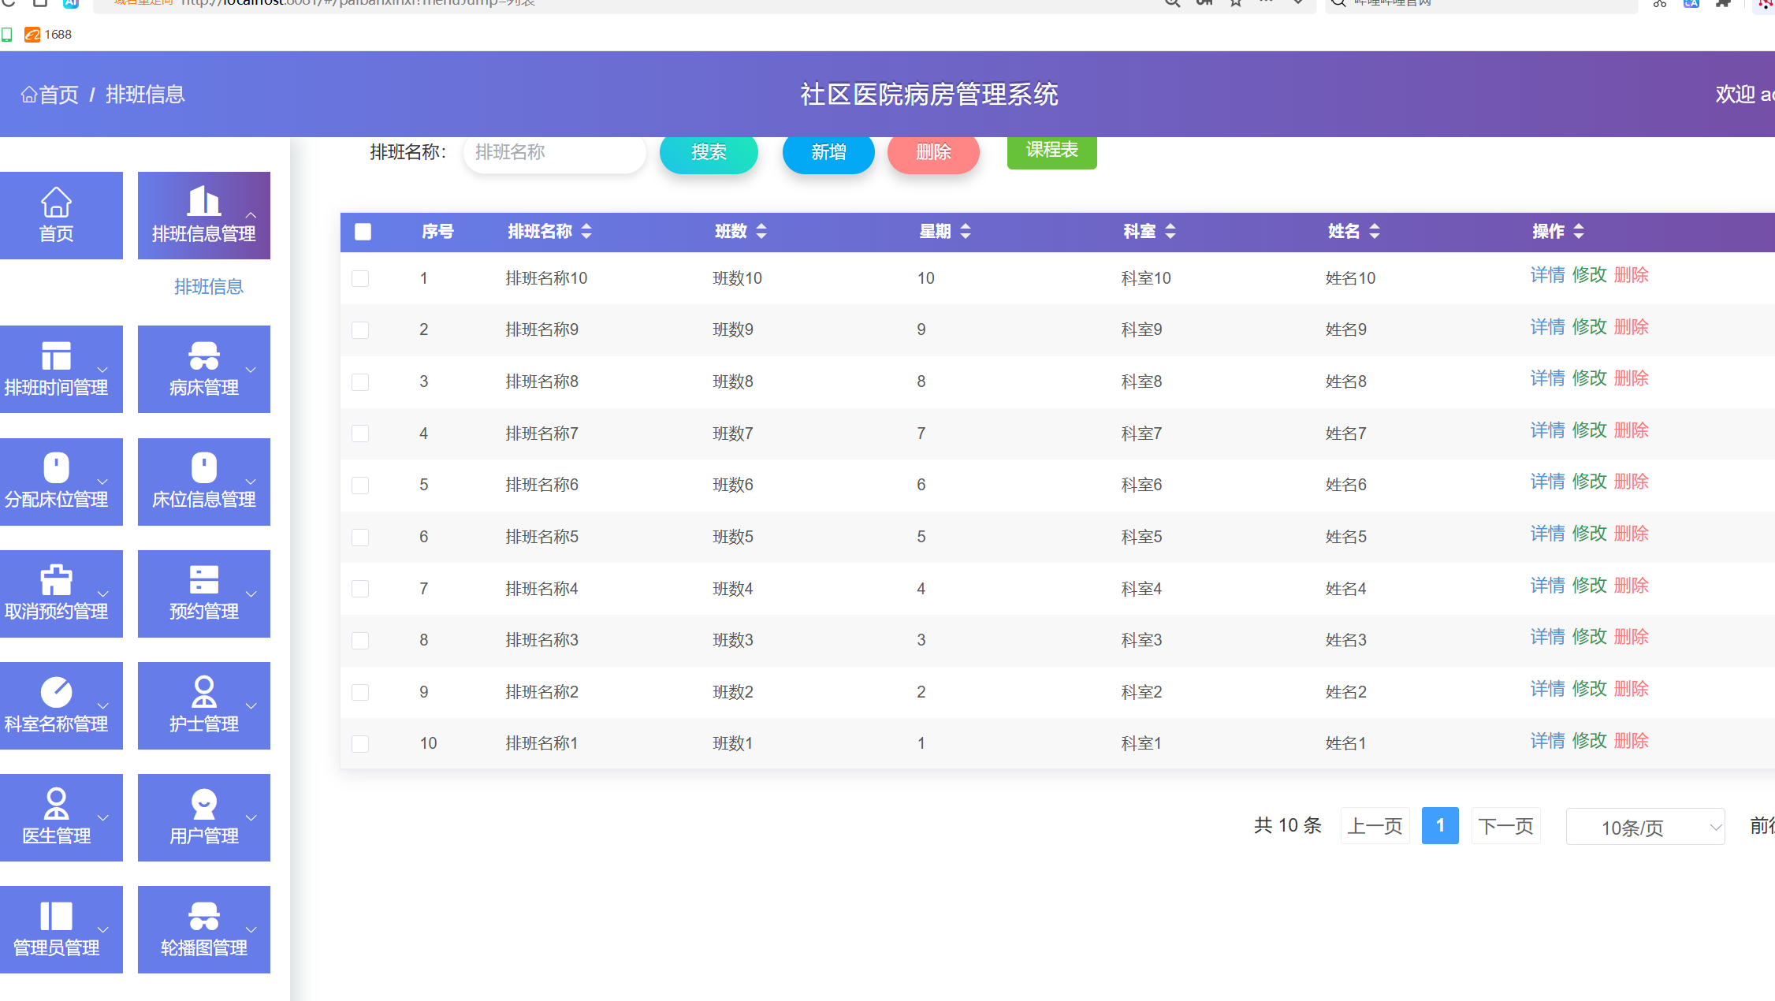Check the row for 排班名称10

click(x=360, y=278)
